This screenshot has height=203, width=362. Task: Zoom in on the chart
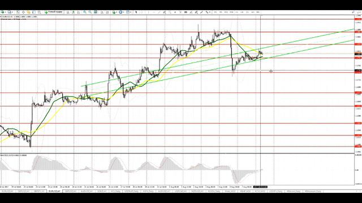tap(85, 12)
